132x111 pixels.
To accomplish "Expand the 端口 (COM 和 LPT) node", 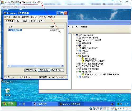I will pos(77,48).
